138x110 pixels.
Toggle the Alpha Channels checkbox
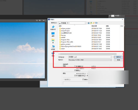[75, 68]
